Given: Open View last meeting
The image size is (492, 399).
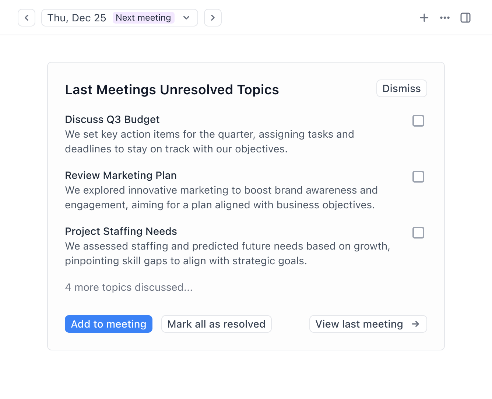Looking at the screenshot, I should [x=368, y=324].
